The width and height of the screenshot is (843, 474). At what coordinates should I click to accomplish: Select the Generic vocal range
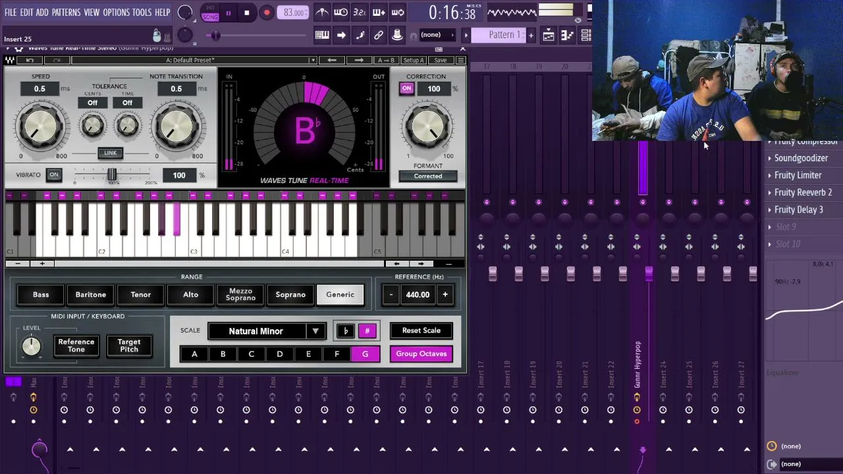340,294
